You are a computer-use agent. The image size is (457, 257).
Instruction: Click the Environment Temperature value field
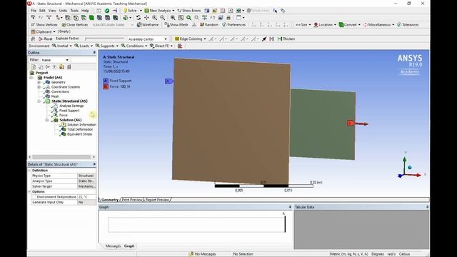[x=86, y=197]
